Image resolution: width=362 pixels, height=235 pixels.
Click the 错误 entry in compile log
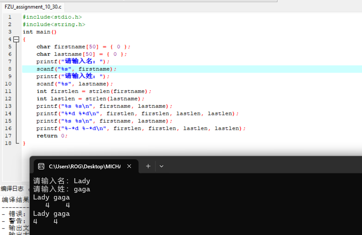14,214
